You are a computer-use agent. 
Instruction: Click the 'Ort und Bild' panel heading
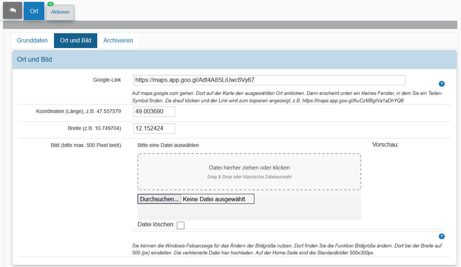click(34, 59)
